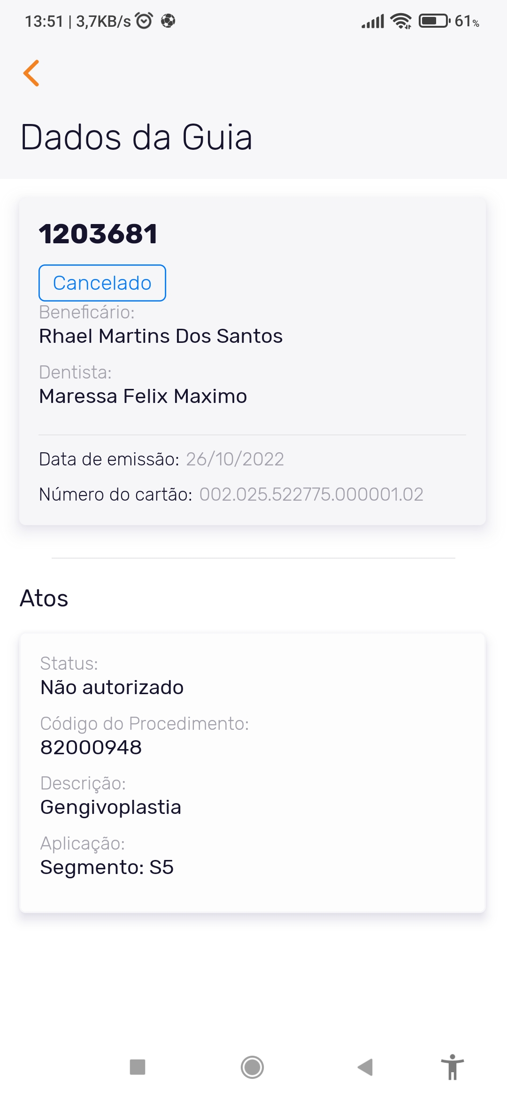This screenshot has height=1099, width=507.
Task: Tap the Android home circle button
Action: [252, 1067]
